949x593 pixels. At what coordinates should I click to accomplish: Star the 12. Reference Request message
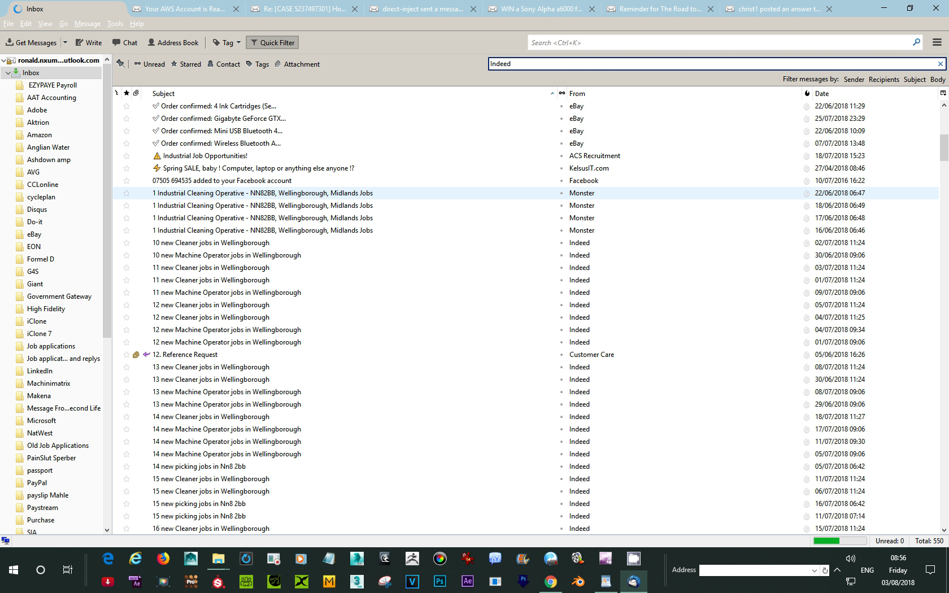[127, 355]
